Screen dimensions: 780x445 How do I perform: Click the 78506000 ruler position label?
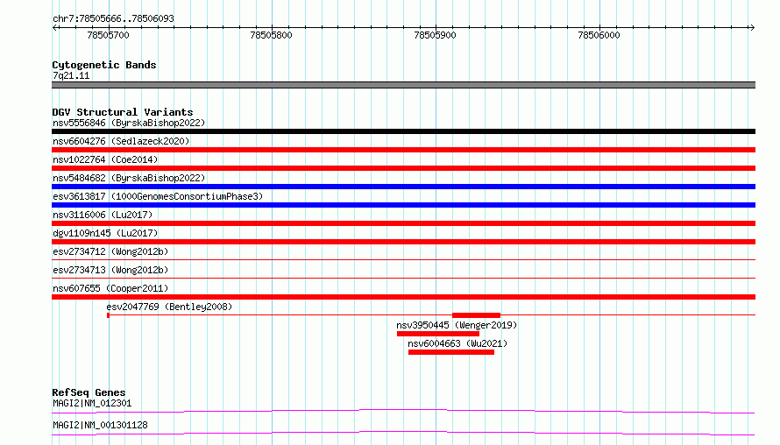coord(599,35)
